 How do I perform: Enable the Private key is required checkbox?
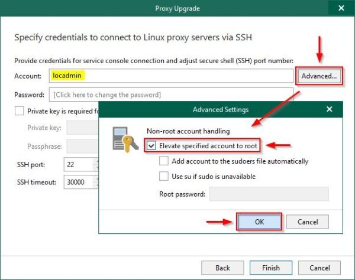pyautogui.click(x=20, y=111)
